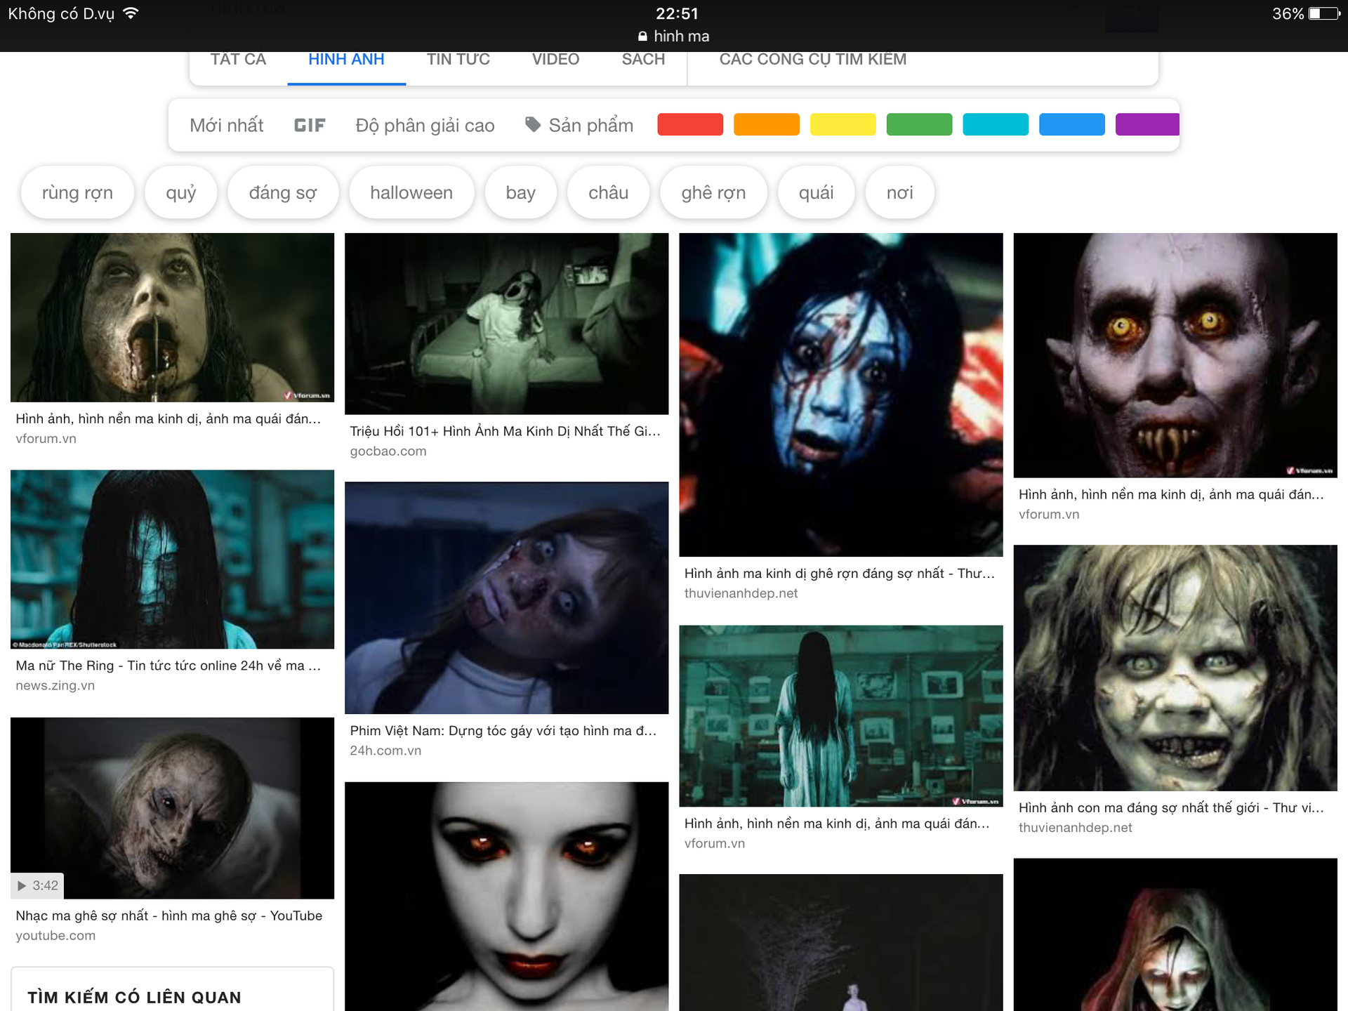Click the news.zing.vn source text
Screen dimensions: 1348x1011
pos(55,686)
